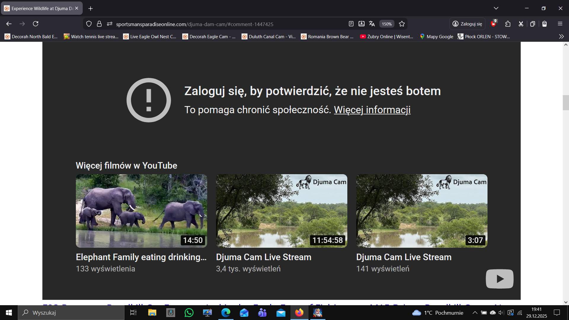The width and height of the screenshot is (569, 320).
Task: Open Outlook from the taskbar
Action: pos(244,313)
